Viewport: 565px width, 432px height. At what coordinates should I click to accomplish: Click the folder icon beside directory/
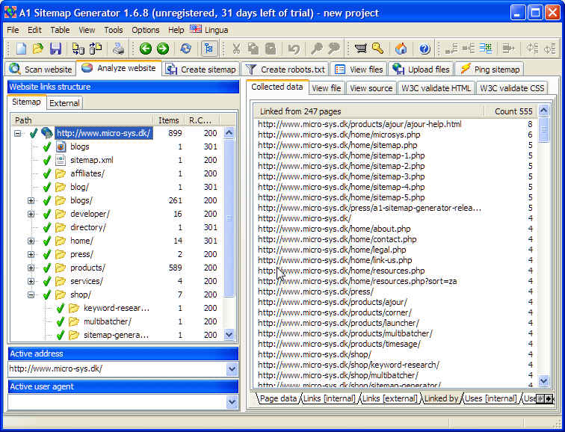click(x=61, y=227)
